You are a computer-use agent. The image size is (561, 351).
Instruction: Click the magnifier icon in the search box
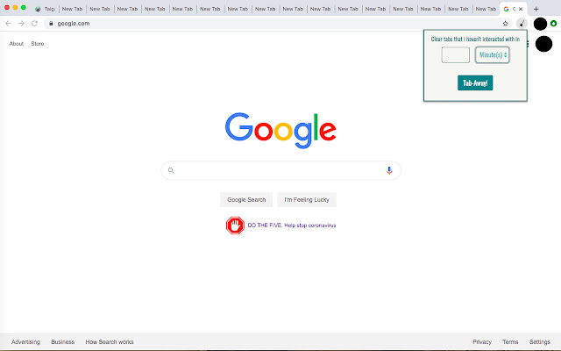point(171,170)
